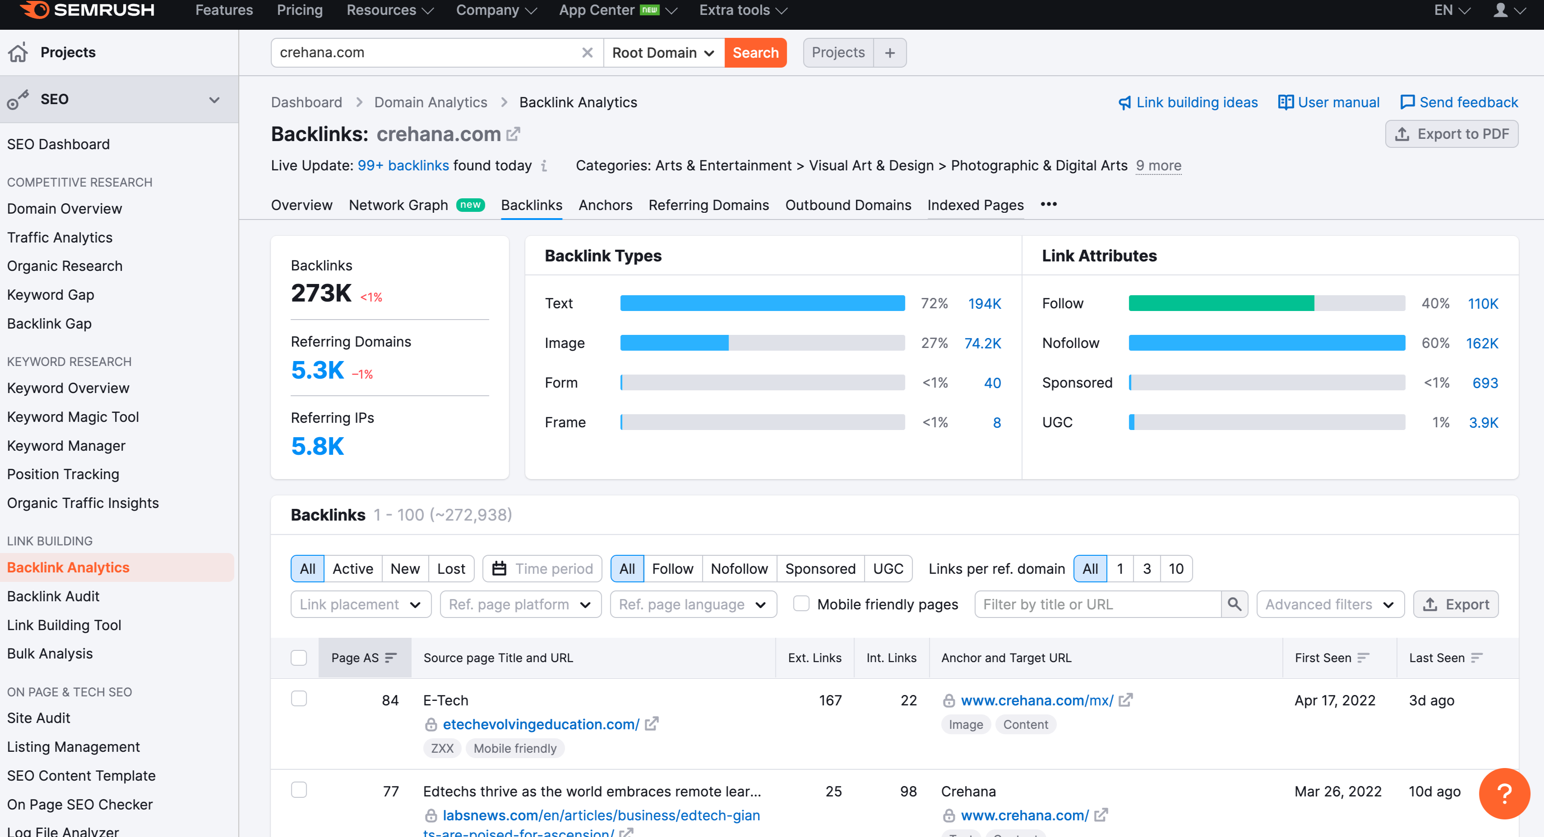Check the E-Tech row checkbox

tap(299, 699)
